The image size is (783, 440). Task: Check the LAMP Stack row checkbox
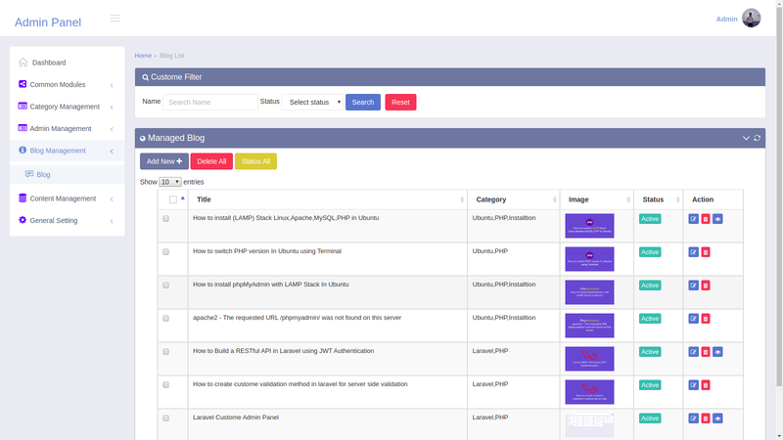165,218
